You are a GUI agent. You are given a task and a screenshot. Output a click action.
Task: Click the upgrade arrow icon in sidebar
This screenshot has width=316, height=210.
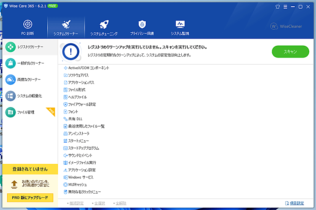click(14, 184)
